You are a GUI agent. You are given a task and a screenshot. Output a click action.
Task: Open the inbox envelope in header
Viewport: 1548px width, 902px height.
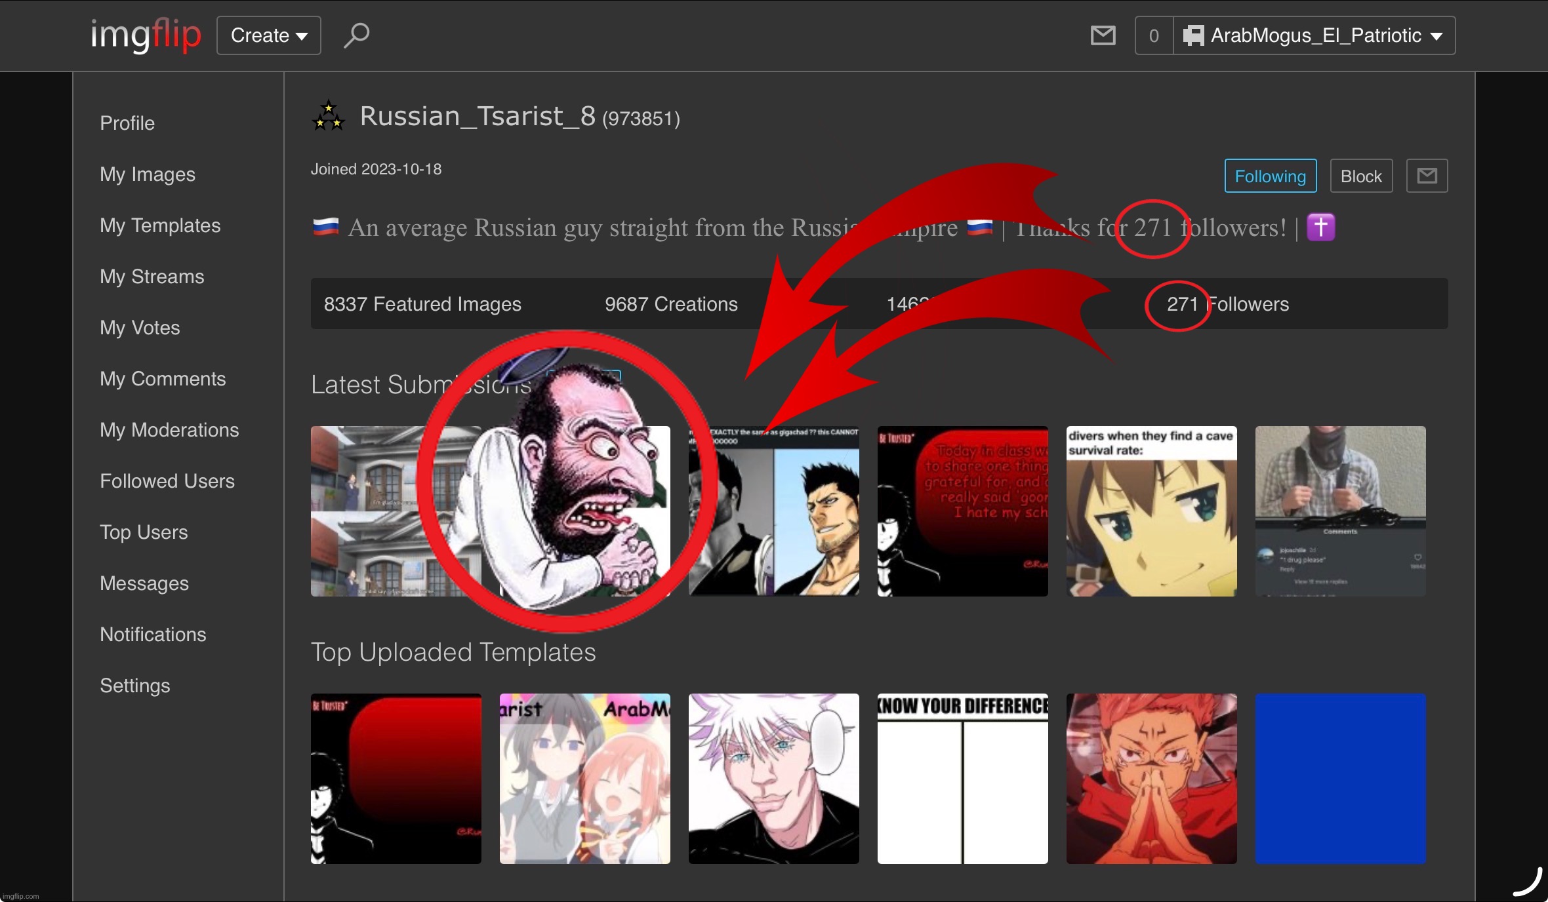point(1103,35)
